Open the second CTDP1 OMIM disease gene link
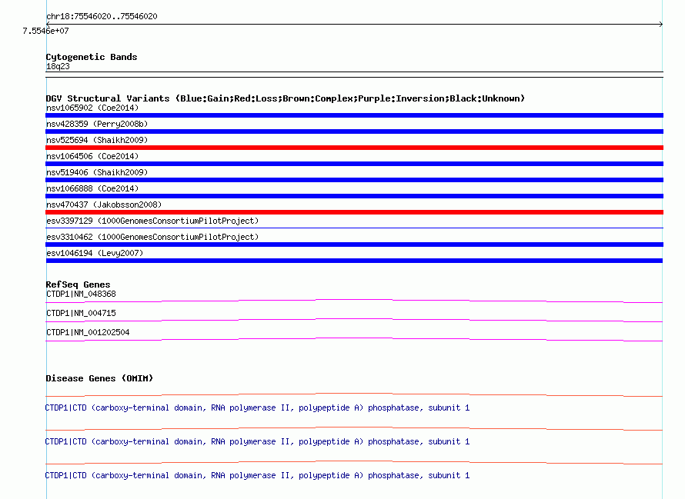 (x=257, y=442)
